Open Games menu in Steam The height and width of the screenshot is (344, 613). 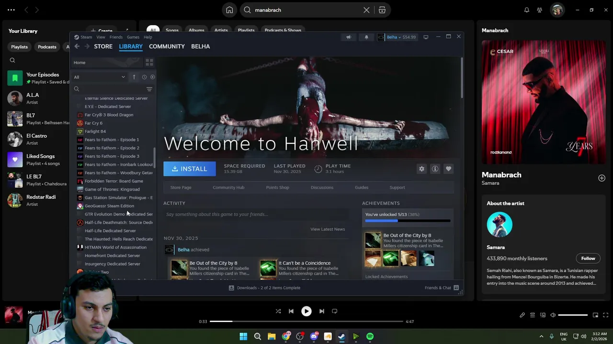pyautogui.click(x=133, y=37)
